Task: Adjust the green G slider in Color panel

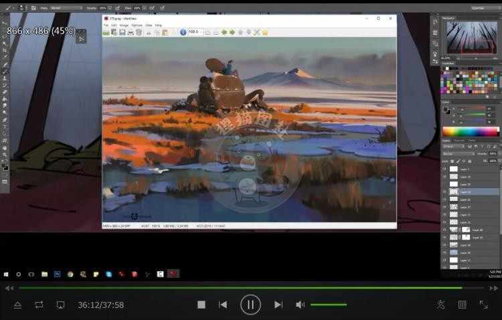Action: [471, 114]
